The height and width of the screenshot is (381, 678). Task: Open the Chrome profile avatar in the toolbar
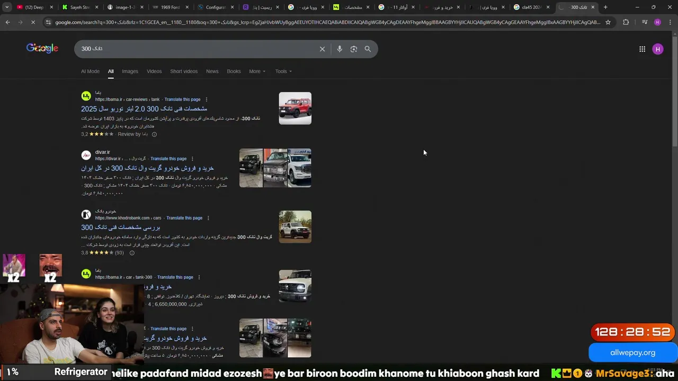click(x=657, y=22)
